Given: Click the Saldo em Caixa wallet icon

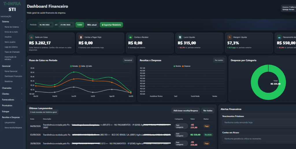Looking at the screenshot, I should 31,37.
